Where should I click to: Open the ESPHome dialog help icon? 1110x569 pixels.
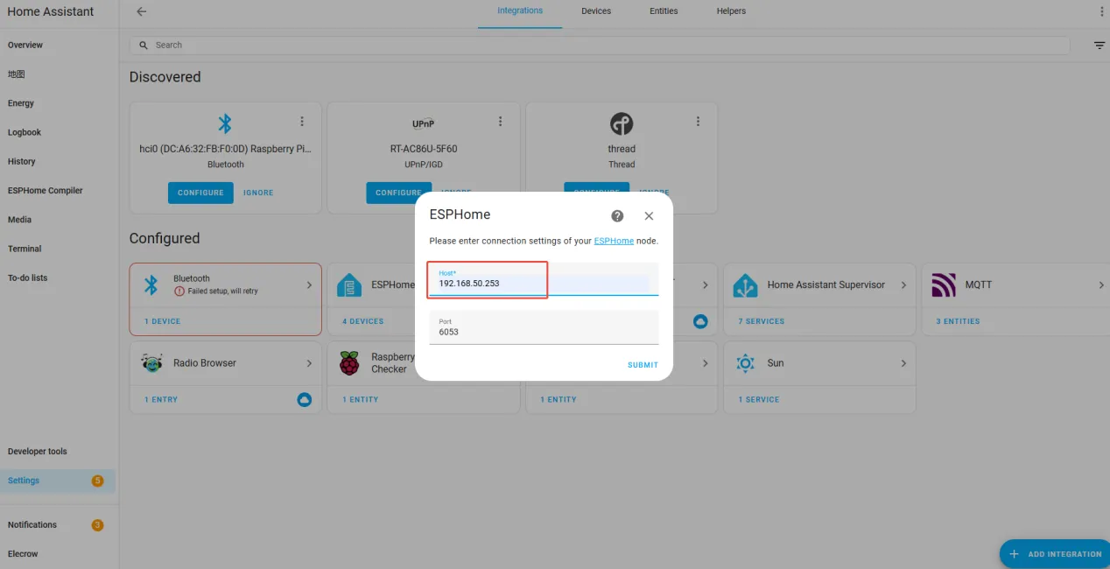pyautogui.click(x=617, y=215)
